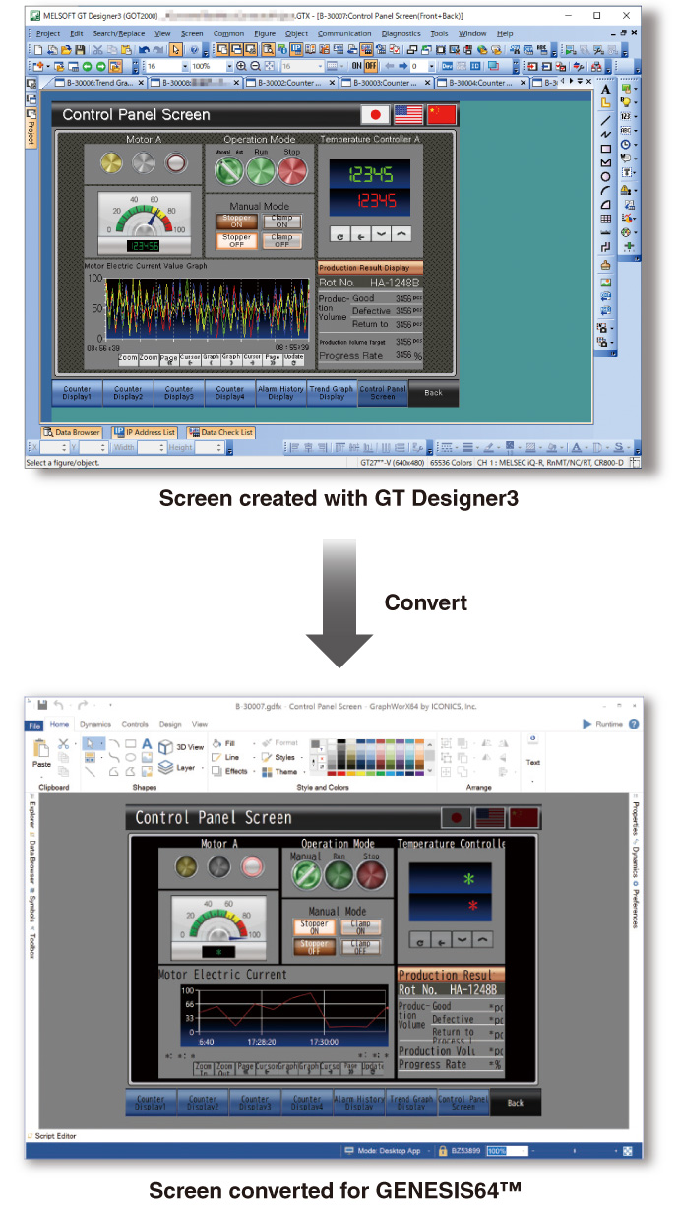This screenshot has width=679, height=1205.
Task: Click the Japanese flag in GT Designer3 screen
Action: (374, 114)
